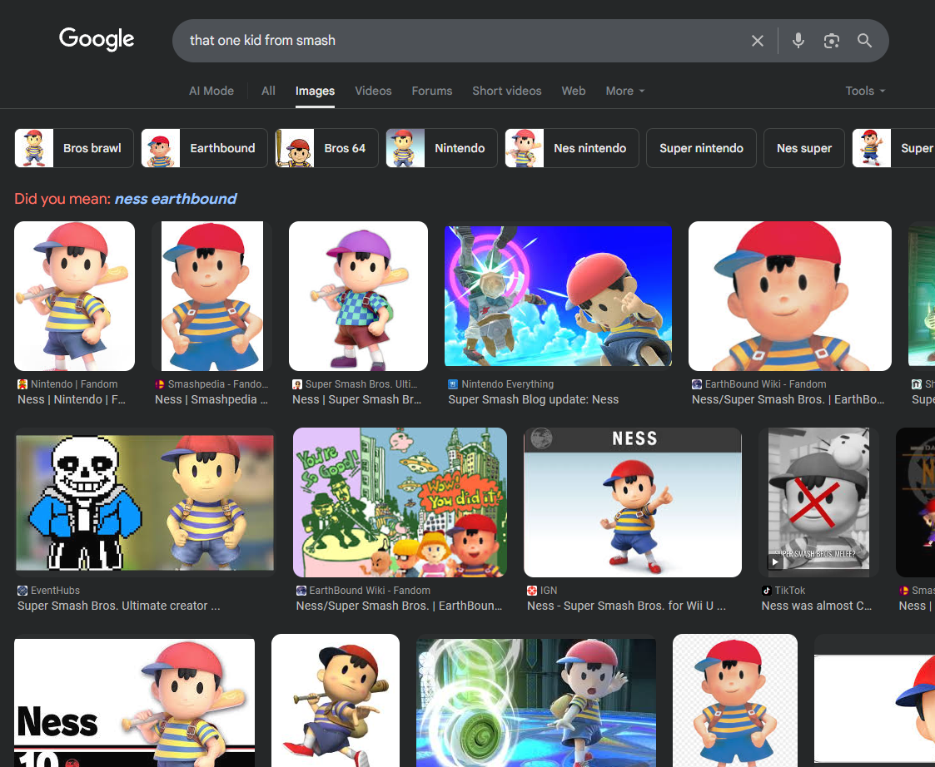Open the Nintendo Everything Smash Blog image

pos(558,296)
